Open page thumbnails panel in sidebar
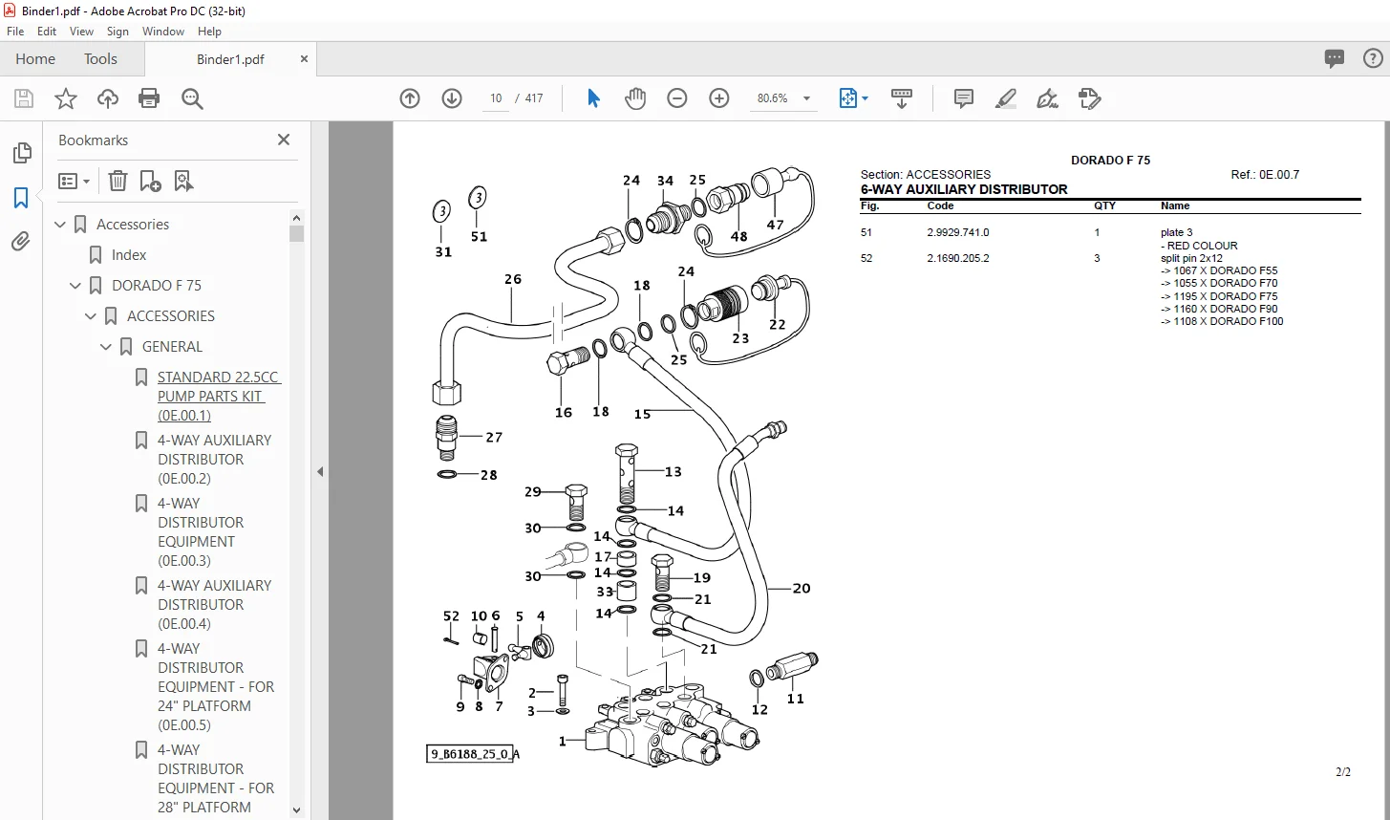This screenshot has width=1390, height=820. [21, 153]
